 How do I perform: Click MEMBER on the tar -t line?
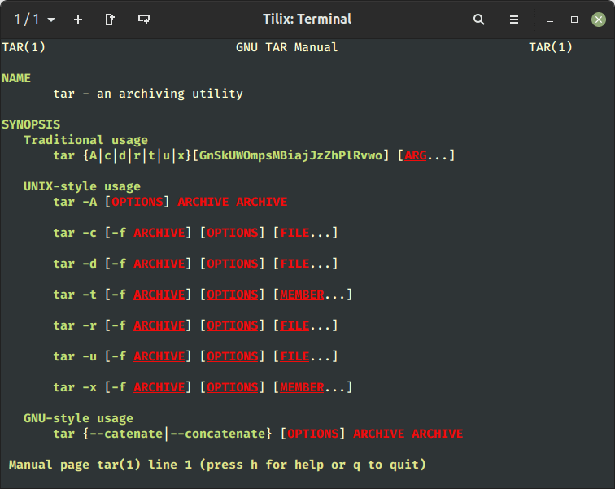click(x=302, y=295)
